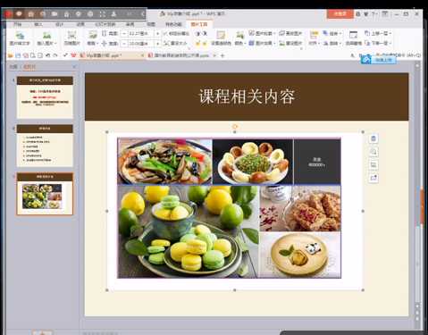Click the width input field
428x335 pixels.
click(x=141, y=44)
